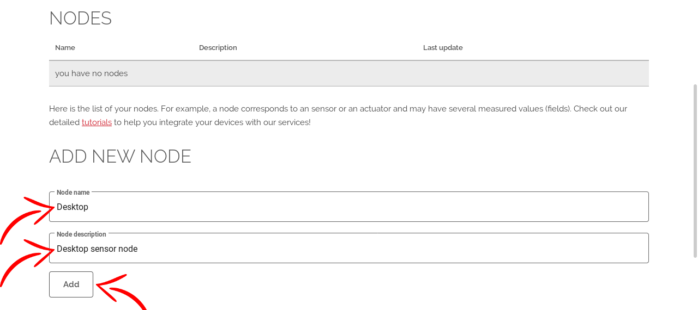This screenshot has height=310, width=698.
Task: Click the Name column header
Action: [x=65, y=48]
